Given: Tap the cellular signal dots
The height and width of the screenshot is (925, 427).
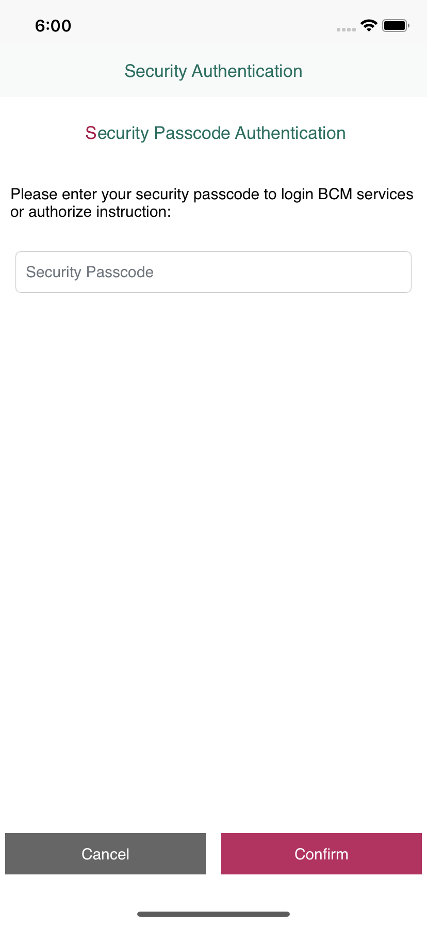Looking at the screenshot, I should (346, 29).
